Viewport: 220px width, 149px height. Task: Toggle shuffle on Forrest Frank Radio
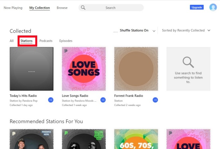coord(155,100)
